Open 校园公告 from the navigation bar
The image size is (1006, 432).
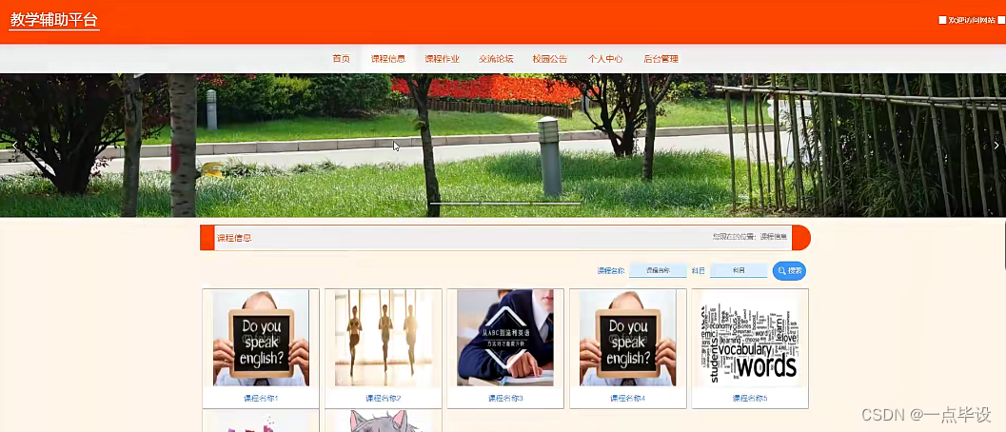coord(550,59)
